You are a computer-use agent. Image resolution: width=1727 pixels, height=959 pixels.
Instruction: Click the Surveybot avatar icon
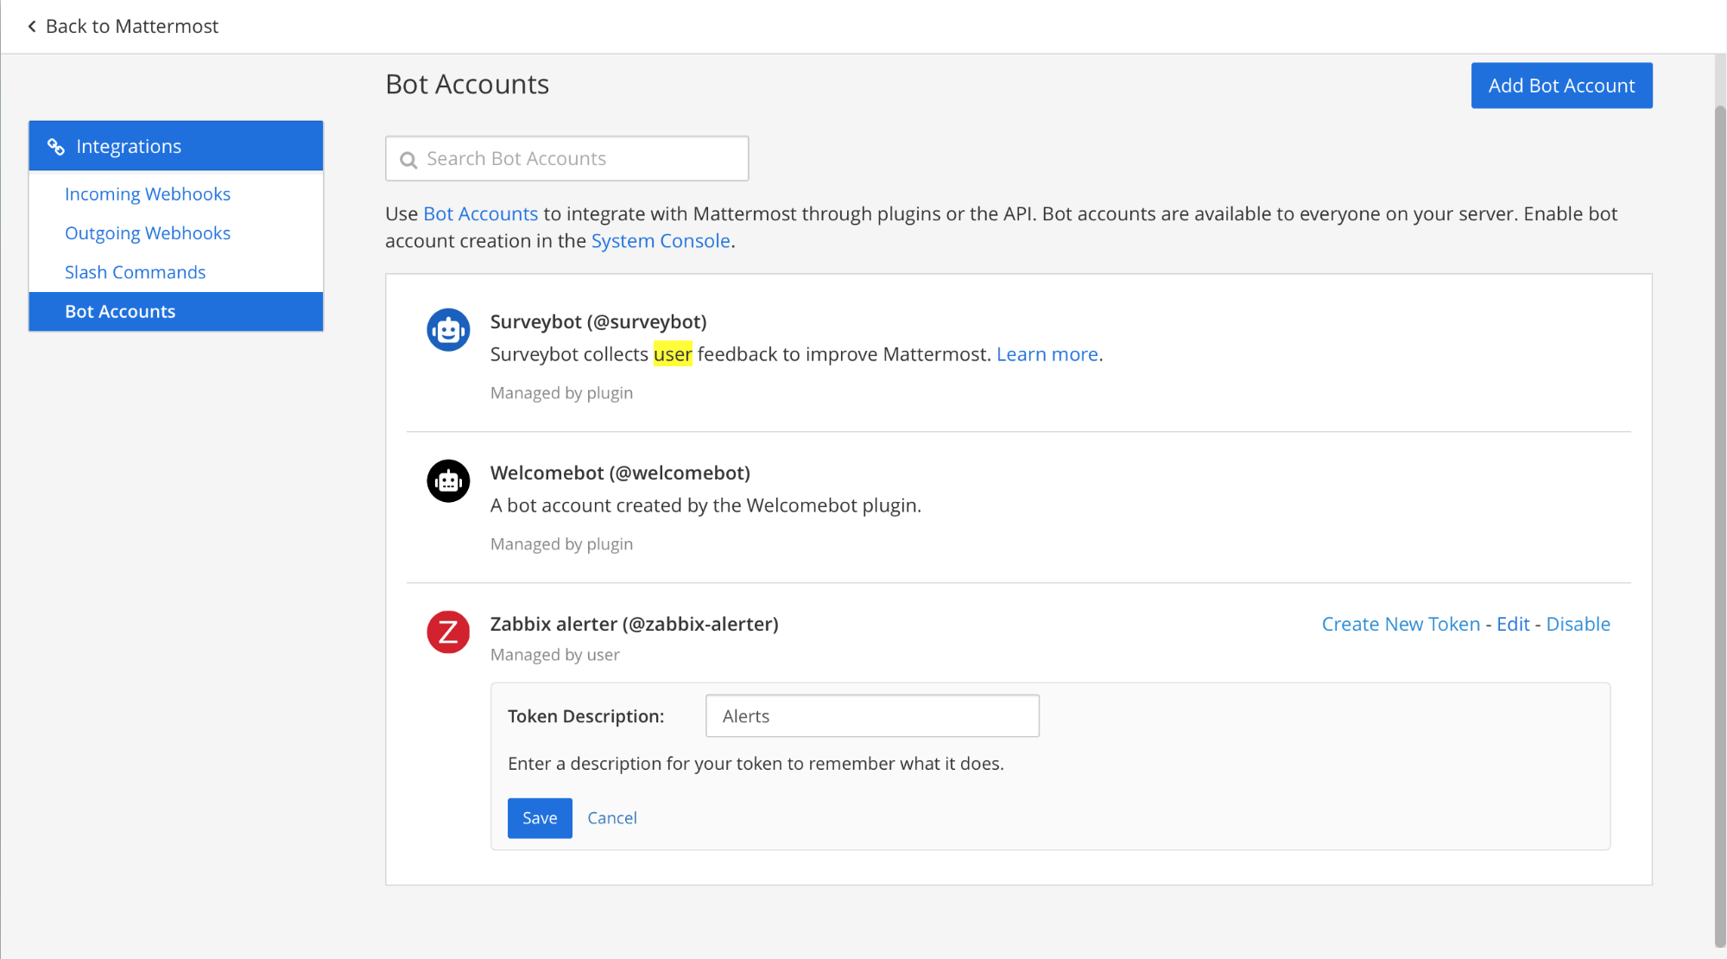click(x=448, y=330)
